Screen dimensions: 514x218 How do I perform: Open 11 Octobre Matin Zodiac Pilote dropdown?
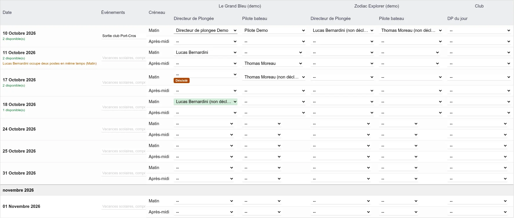409,52
